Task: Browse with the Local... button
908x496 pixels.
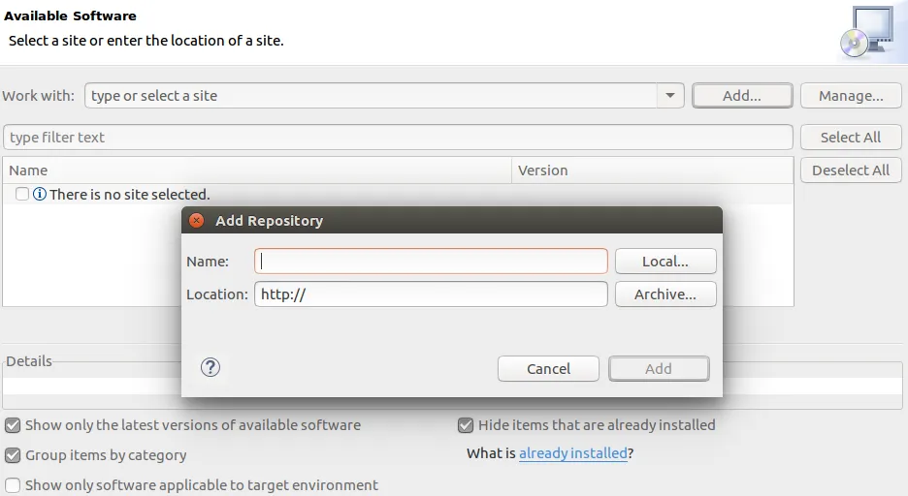Action: click(665, 262)
